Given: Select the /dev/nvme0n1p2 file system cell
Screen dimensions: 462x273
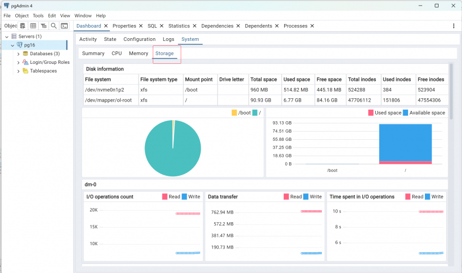Looking at the screenshot, I should point(111,90).
